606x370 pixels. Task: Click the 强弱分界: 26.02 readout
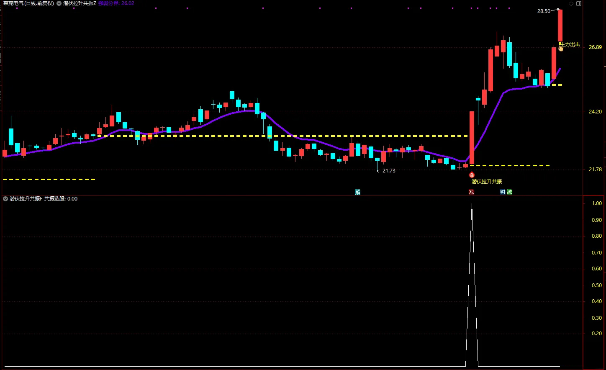point(116,3)
